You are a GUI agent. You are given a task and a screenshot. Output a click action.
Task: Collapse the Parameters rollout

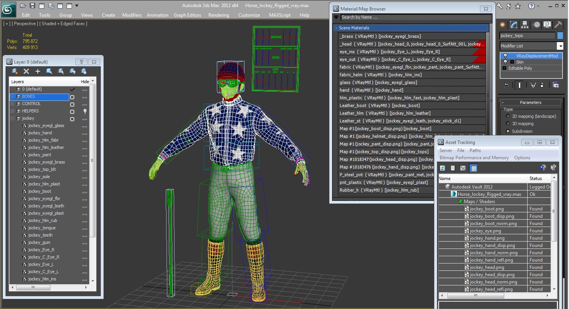tap(503, 102)
